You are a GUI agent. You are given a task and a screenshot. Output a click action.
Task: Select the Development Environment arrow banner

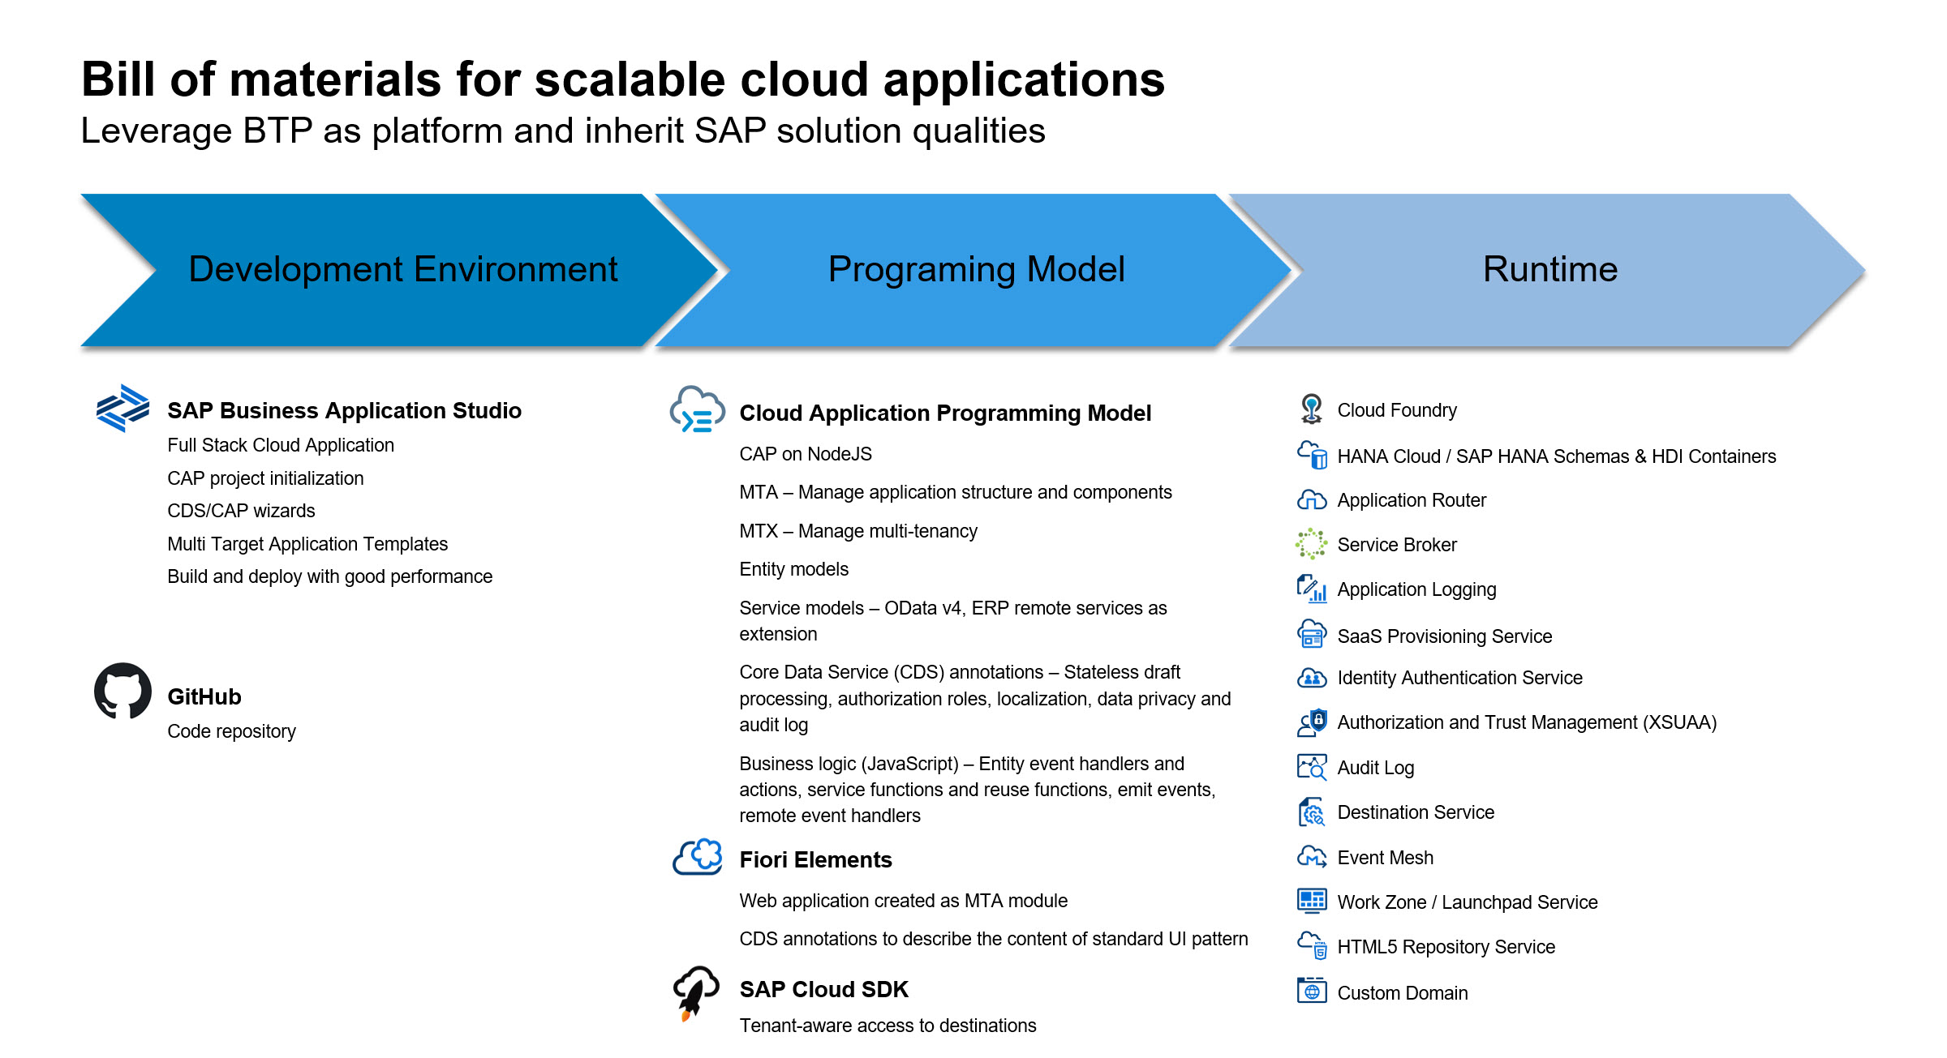coord(402,270)
